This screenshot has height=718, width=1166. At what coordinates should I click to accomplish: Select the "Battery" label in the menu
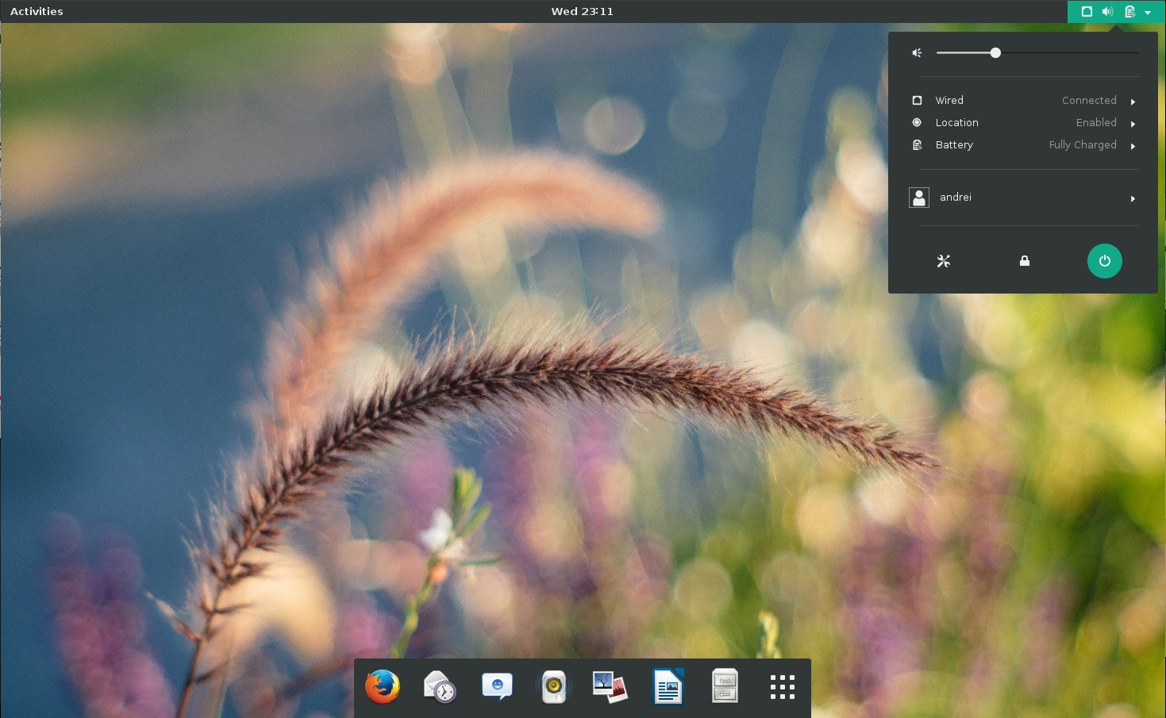tap(954, 145)
